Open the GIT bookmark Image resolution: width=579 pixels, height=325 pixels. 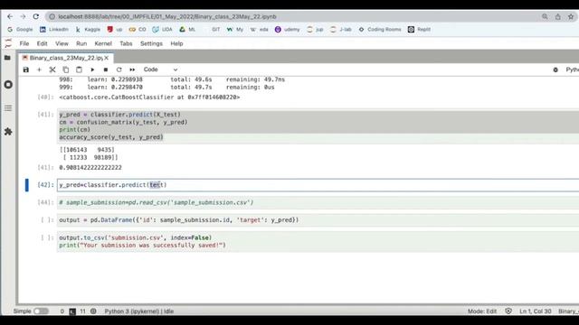pos(215,29)
